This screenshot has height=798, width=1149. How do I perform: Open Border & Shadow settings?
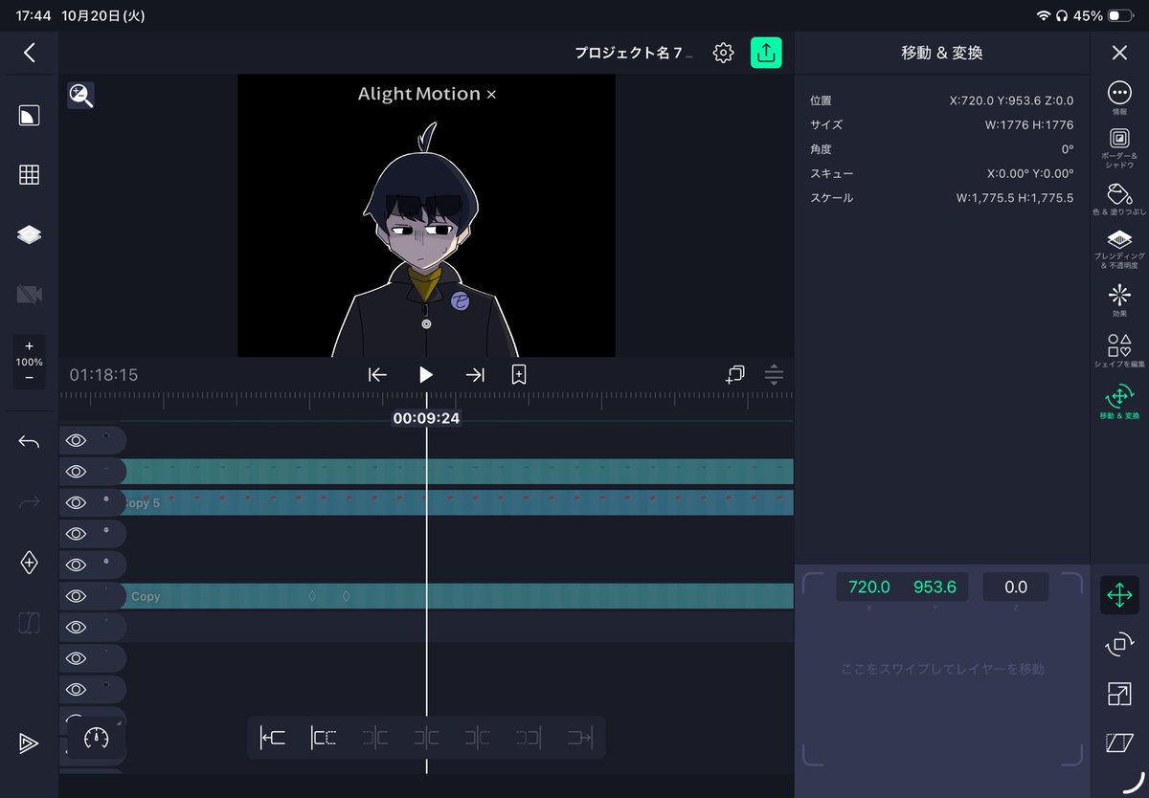[x=1118, y=147]
